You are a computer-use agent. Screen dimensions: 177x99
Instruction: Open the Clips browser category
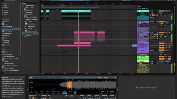[x=6, y=38]
